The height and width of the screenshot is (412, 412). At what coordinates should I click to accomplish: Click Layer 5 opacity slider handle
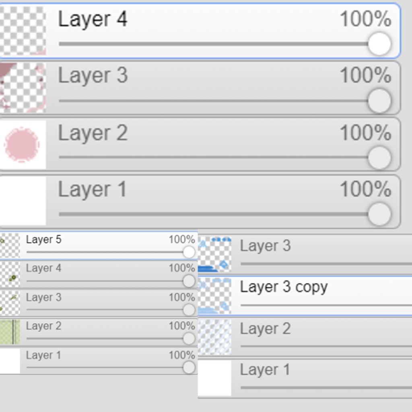coord(189,252)
